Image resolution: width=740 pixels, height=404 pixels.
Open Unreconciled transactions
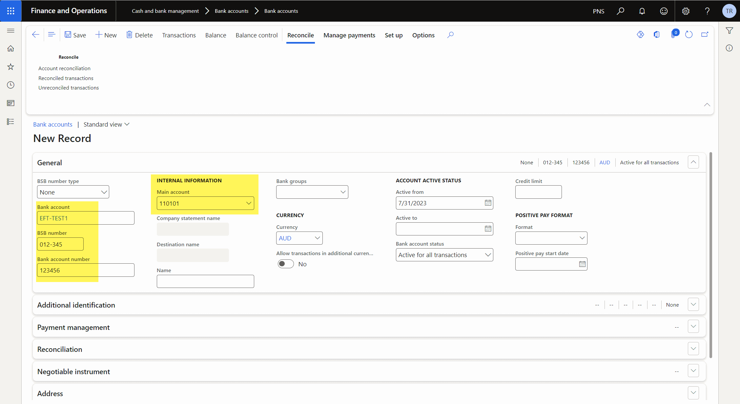coord(69,88)
